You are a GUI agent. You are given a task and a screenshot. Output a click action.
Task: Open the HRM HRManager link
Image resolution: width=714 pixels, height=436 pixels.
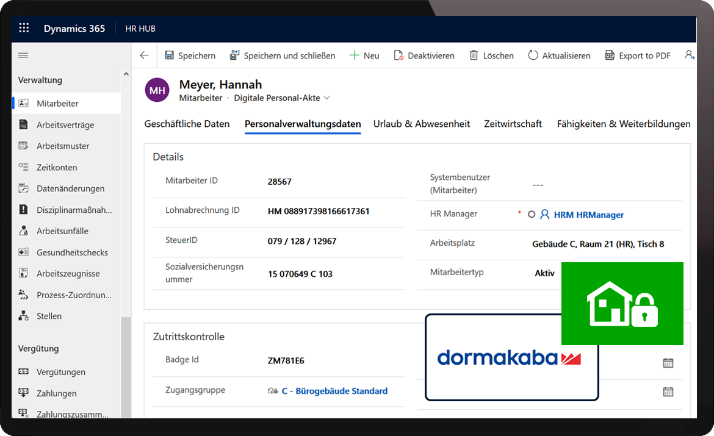(588, 215)
